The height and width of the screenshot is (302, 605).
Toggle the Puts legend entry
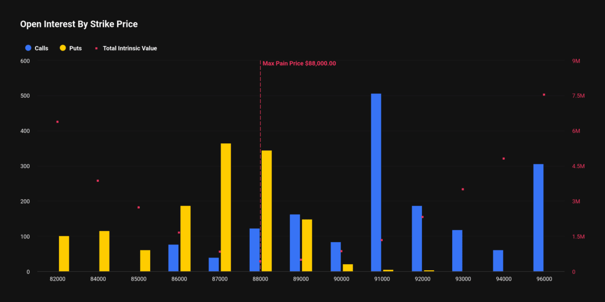[x=75, y=48]
